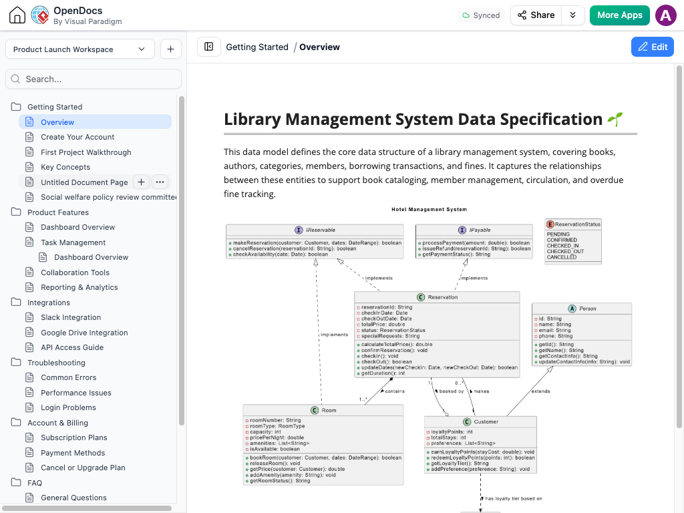Screen dimensions: 684x513
Task: Open the General Questions page
Action: (x=73, y=498)
